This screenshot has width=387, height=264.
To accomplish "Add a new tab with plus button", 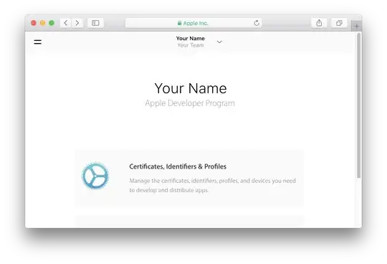I will [356, 26].
